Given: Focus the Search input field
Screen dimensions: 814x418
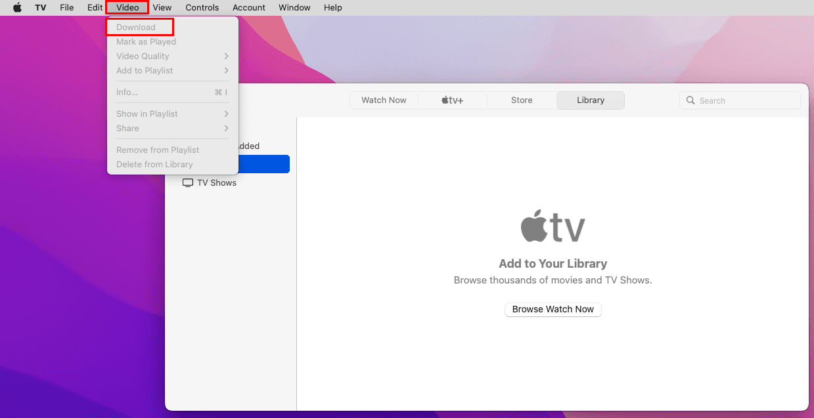Looking at the screenshot, I should [x=740, y=100].
